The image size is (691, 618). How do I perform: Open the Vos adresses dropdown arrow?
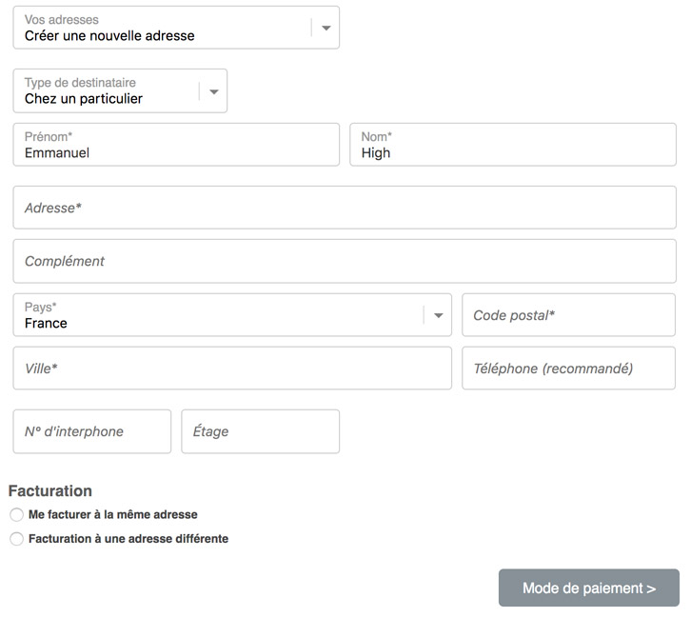pyautogui.click(x=326, y=28)
